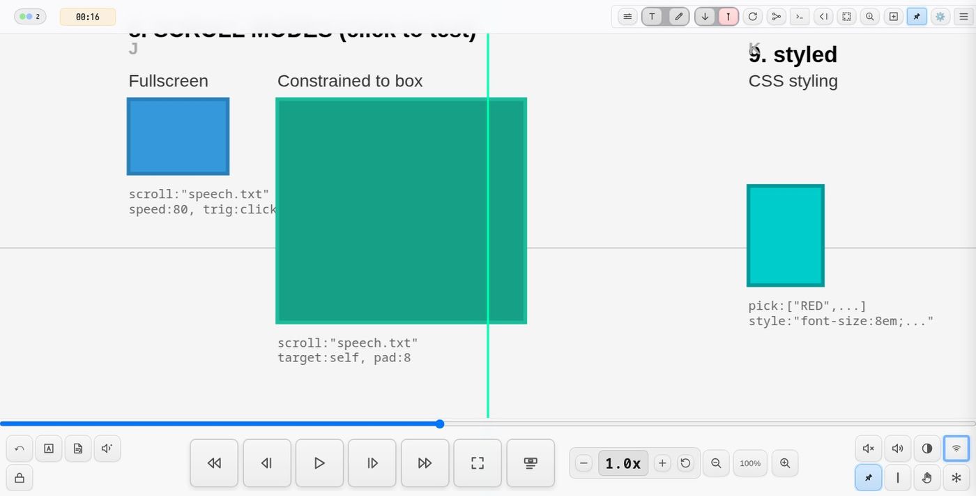
Task: Decrease speed with the minus button
Action: click(x=584, y=463)
